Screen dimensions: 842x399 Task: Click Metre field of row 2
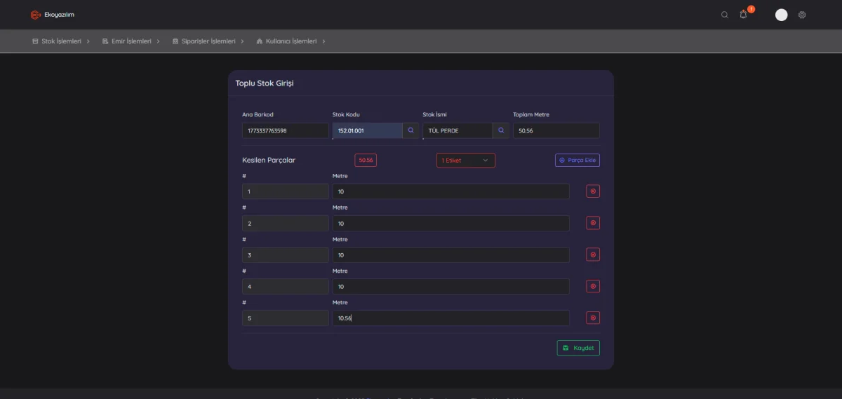click(451, 223)
